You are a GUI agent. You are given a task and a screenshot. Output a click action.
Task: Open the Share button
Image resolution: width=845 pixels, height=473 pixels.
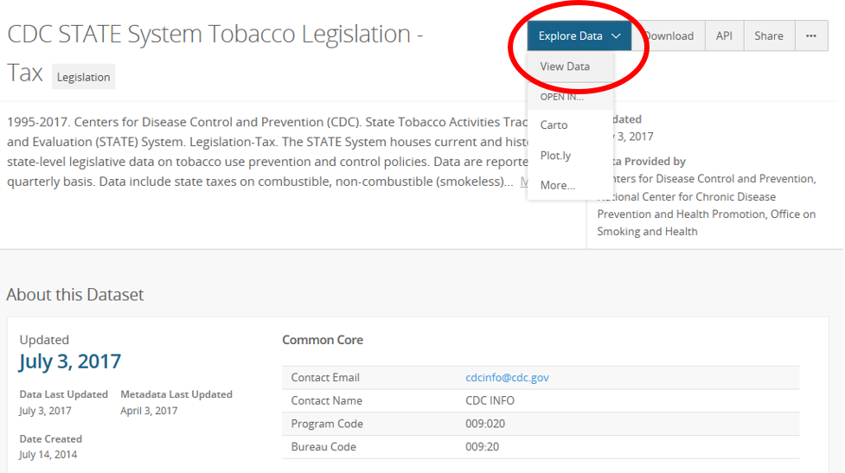(768, 35)
